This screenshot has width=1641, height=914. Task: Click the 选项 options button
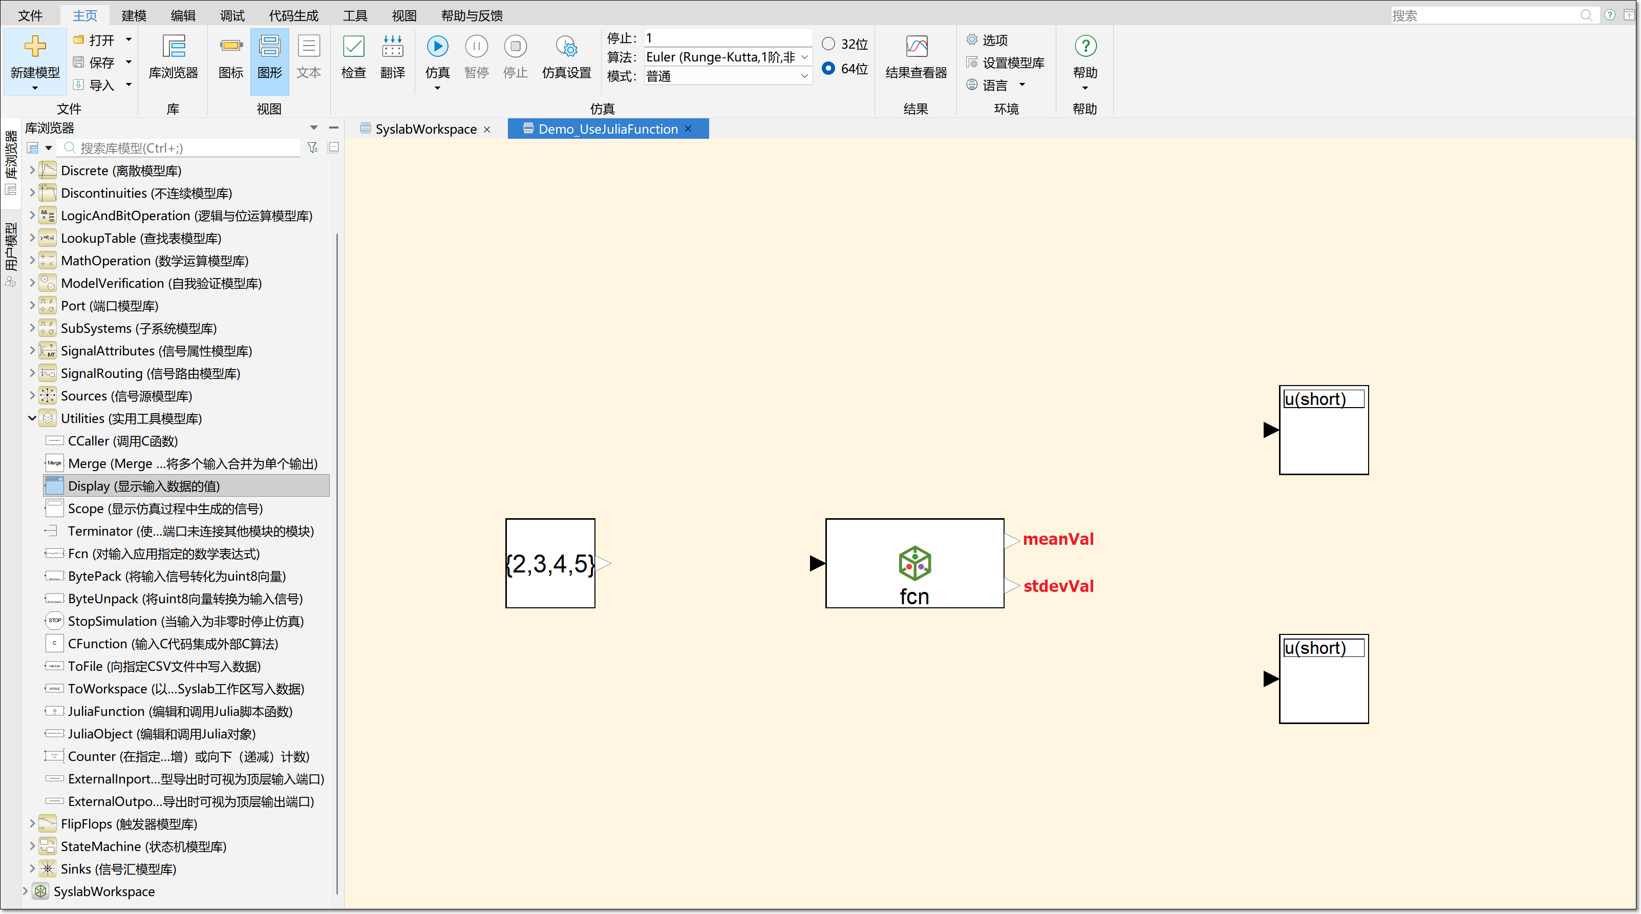tap(994, 40)
